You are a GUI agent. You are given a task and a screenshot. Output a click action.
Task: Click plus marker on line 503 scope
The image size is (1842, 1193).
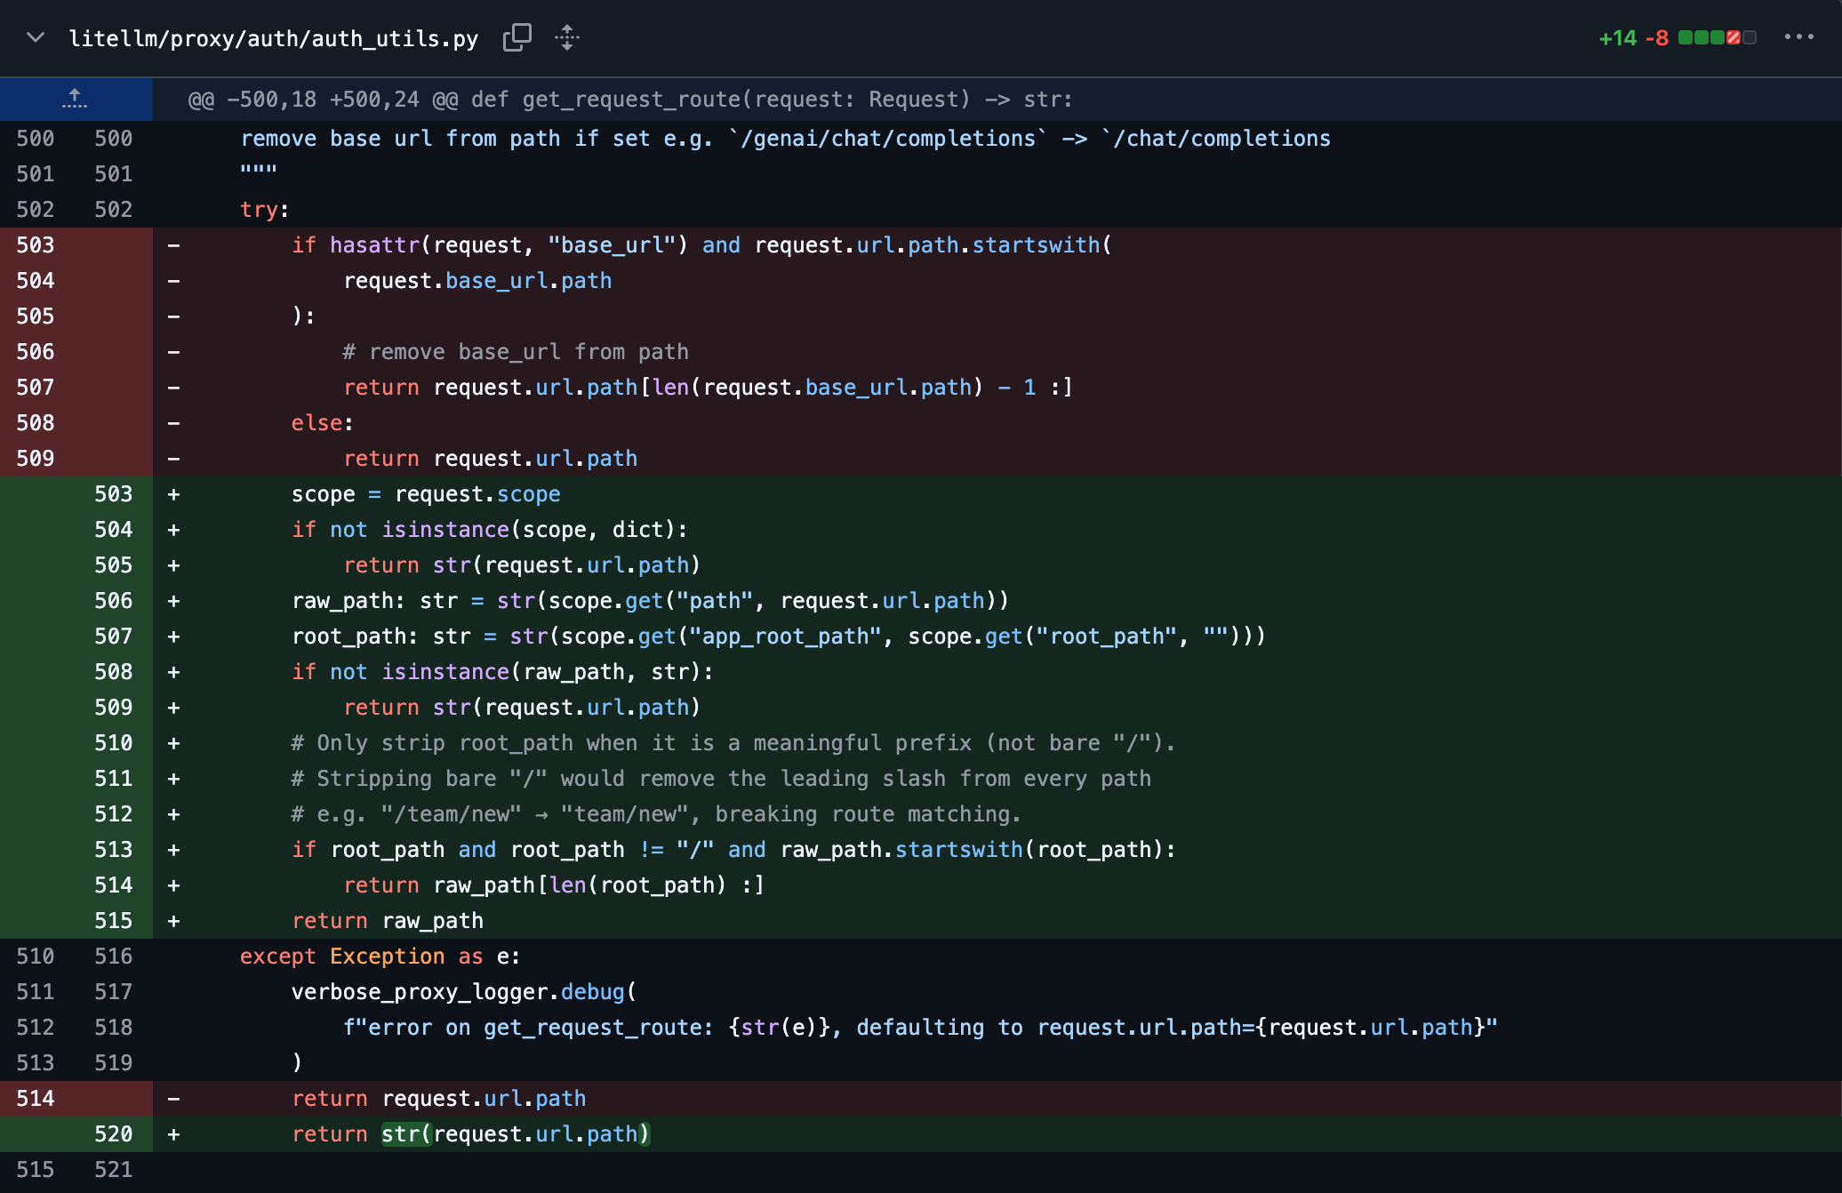coord(174,494)
